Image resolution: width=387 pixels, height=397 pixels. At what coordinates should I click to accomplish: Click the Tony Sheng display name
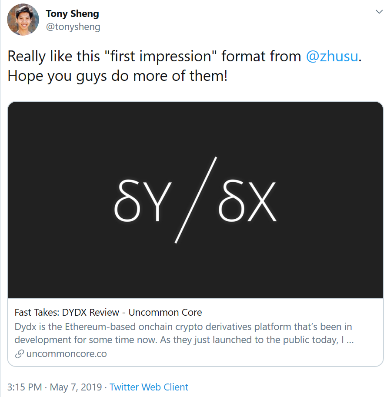coord(72,14)
